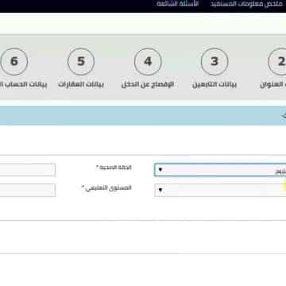Viewport: 286px width, 286px height.
Task: Open step 5 circle in wizard
Action: tap(81, 62)
